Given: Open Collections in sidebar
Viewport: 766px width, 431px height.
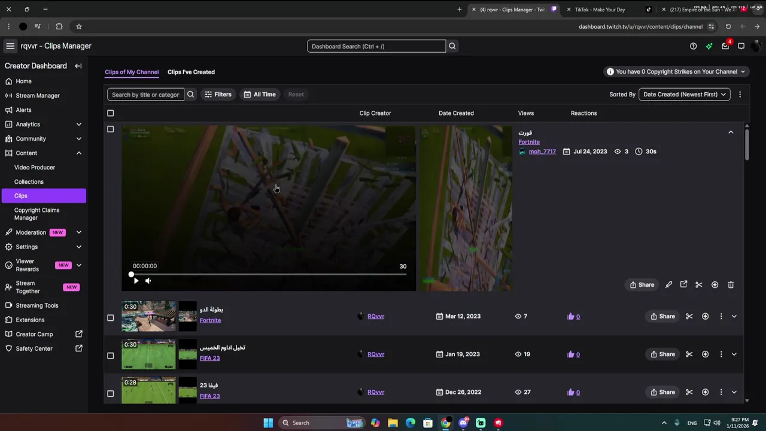Looking at the screenshot, I should click(x=29, y=182).
